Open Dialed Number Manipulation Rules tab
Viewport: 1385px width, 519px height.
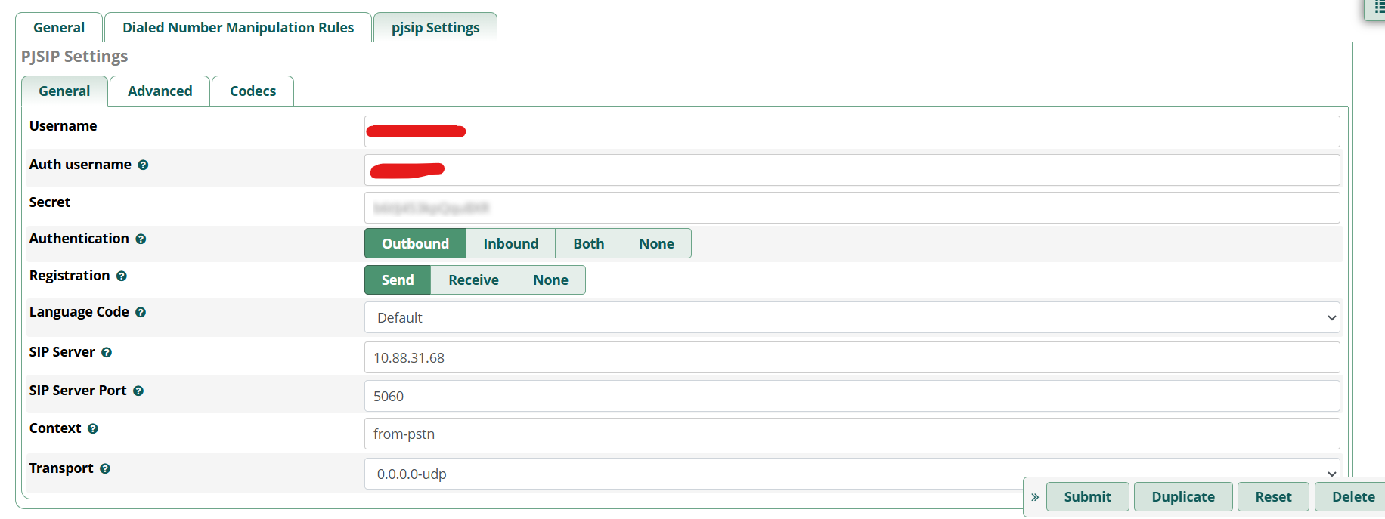pos(238,27)
